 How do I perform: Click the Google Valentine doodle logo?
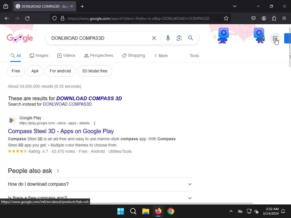(20, 38)
